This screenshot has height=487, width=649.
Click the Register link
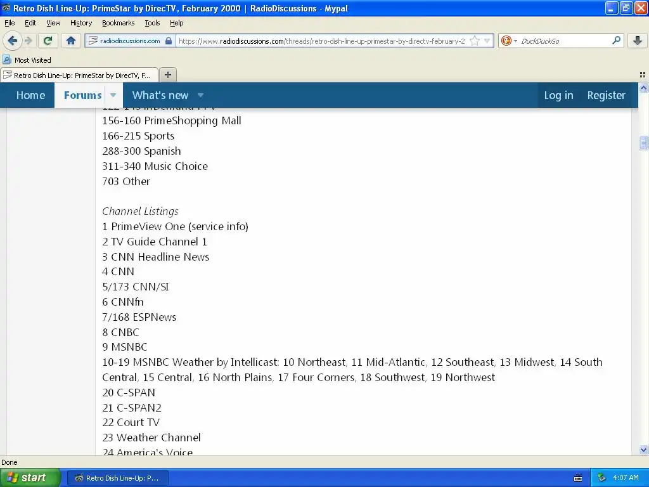[606, 95]
